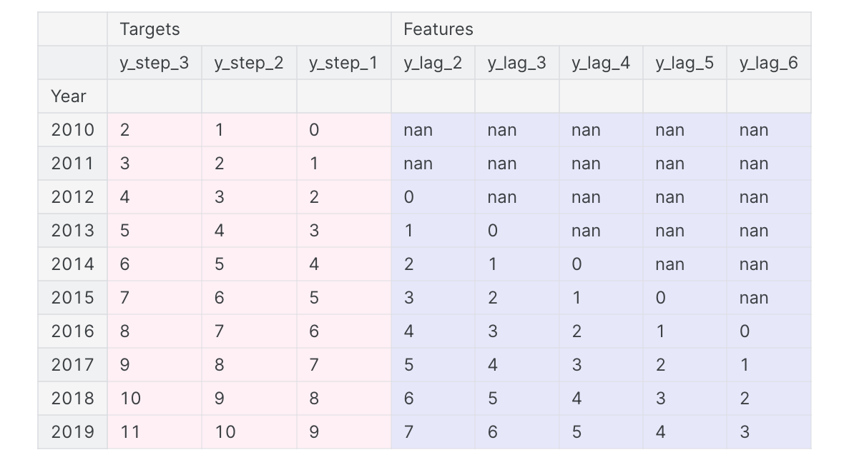Select the y_lag_4 column header
This screenshot has width=844, height=460.
(601, 63)
